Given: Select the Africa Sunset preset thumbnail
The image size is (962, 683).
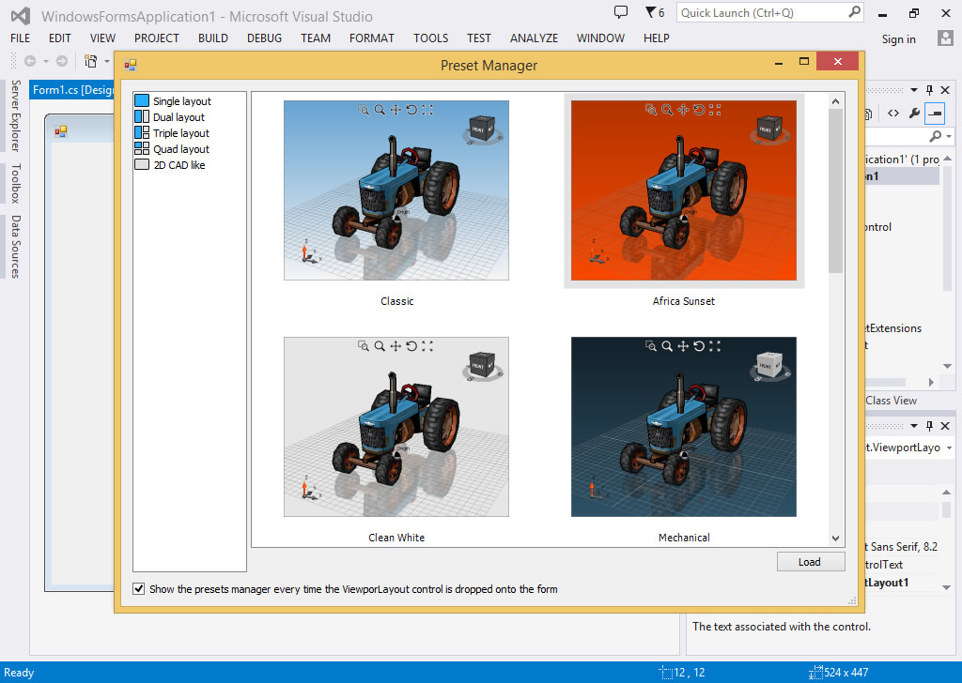Looking at the screenshot, I should pos(684,190).
